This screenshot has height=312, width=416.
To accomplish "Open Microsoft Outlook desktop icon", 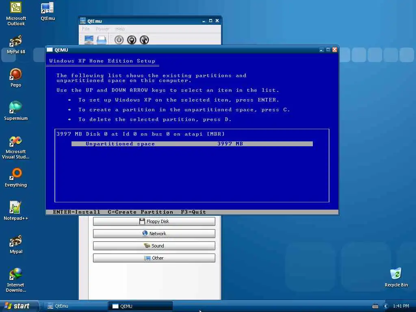I will click(x=16, y=14).
